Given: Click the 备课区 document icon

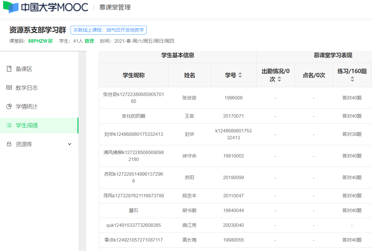Looking at the screenshot, I should [9, 69].
